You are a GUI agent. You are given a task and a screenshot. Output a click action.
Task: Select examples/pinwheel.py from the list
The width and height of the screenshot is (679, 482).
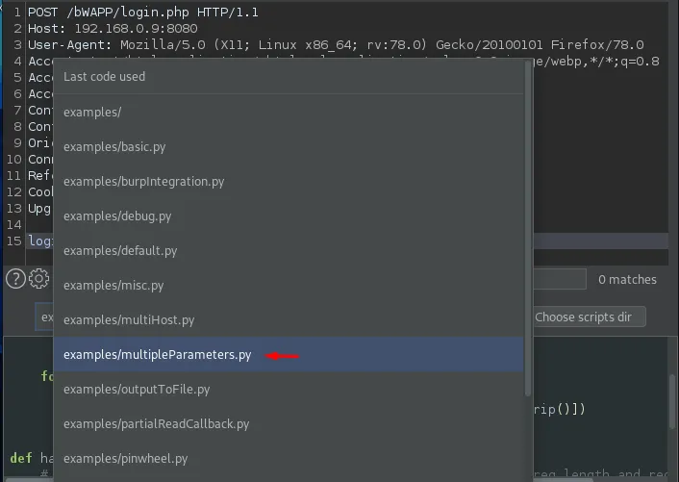point(125,459)
